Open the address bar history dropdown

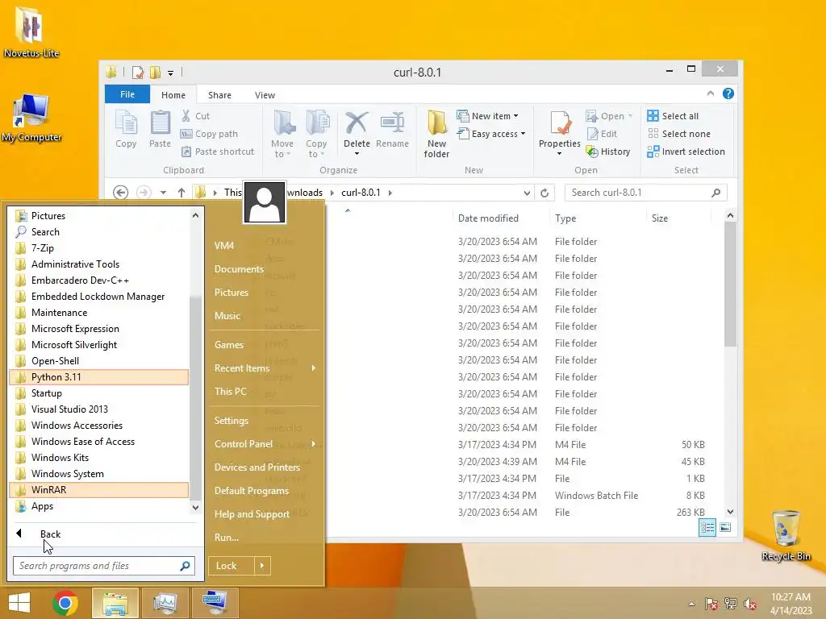(527, 193)
